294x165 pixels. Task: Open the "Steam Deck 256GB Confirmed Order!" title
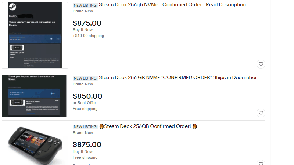147,126
